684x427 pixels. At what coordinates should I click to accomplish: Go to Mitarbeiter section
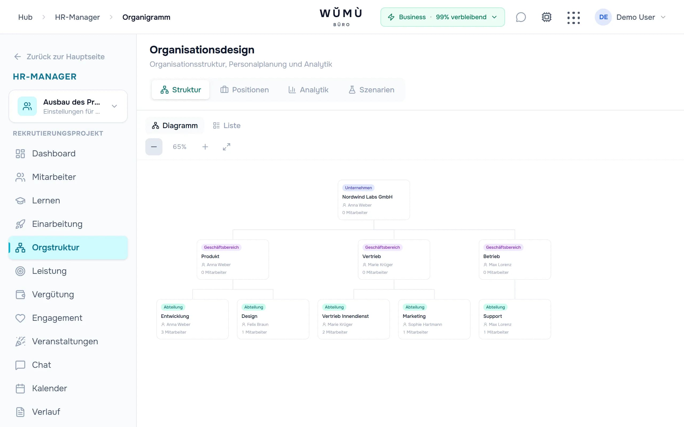tap(68, 177)
